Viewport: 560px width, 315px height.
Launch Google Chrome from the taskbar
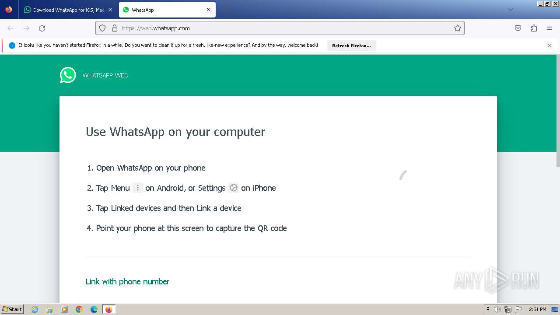(79, 309)
